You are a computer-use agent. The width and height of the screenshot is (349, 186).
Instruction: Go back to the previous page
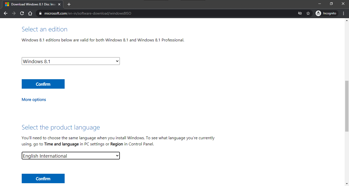coord(6,13)
